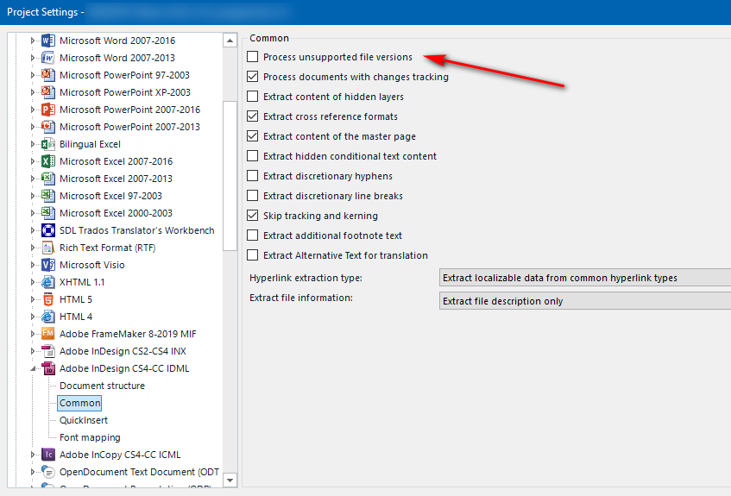Select the XHTML 1.1 icon
Image resolution: width=731 pixels, height=496 pixels.
tap(48, 282)
